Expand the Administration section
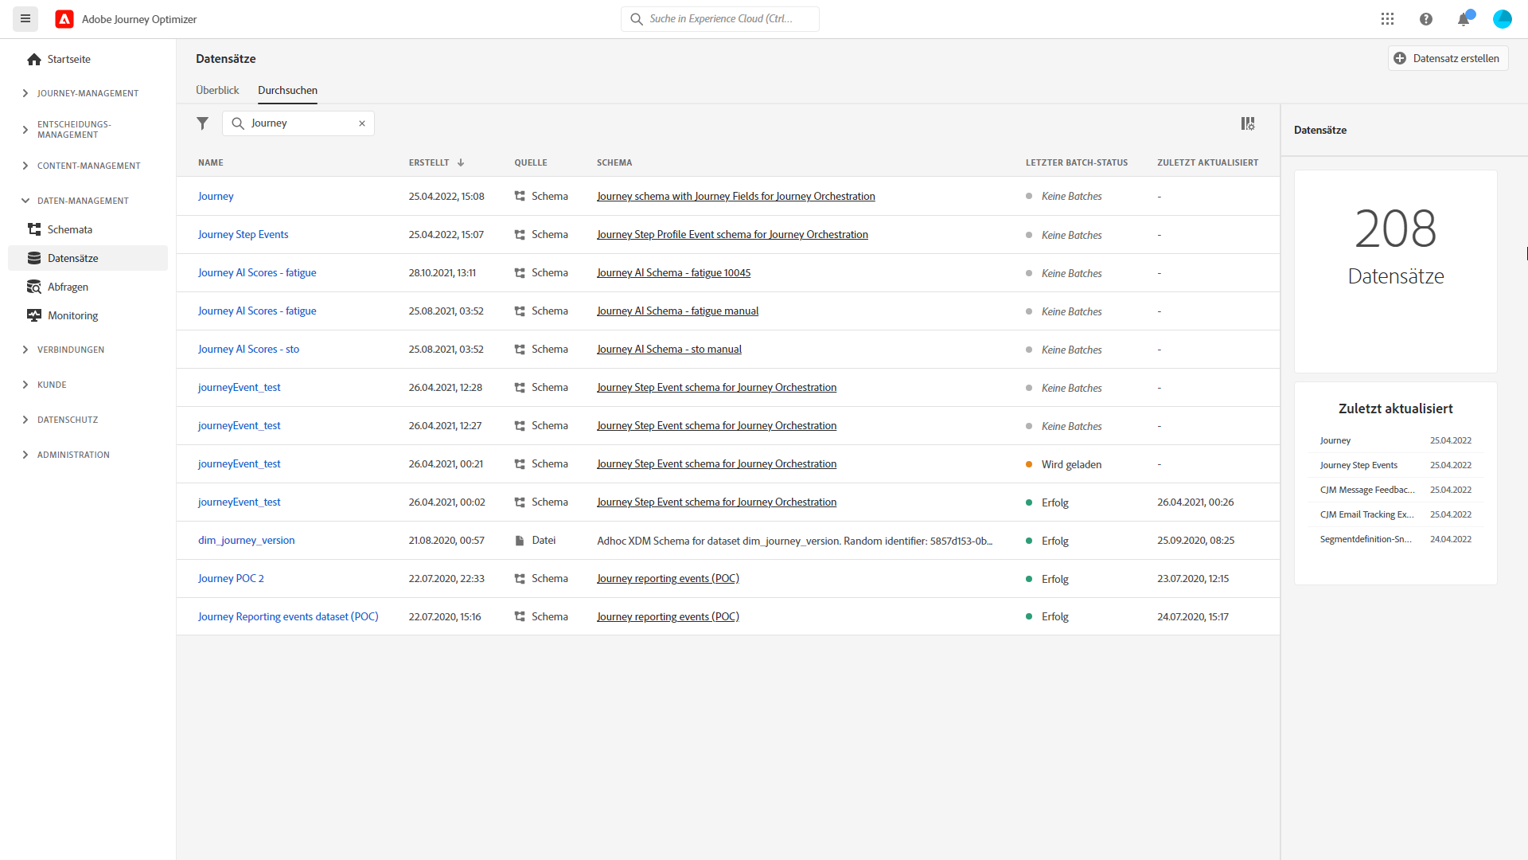Viewport: 1528px width, 860px height. [x=73, y=455]
